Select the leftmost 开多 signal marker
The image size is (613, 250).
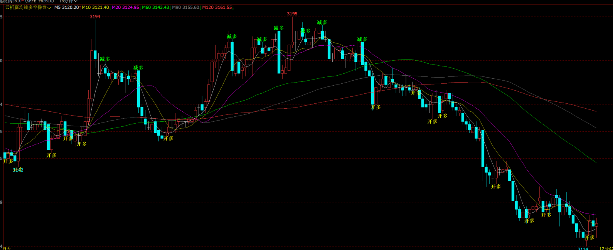[8, 161]
